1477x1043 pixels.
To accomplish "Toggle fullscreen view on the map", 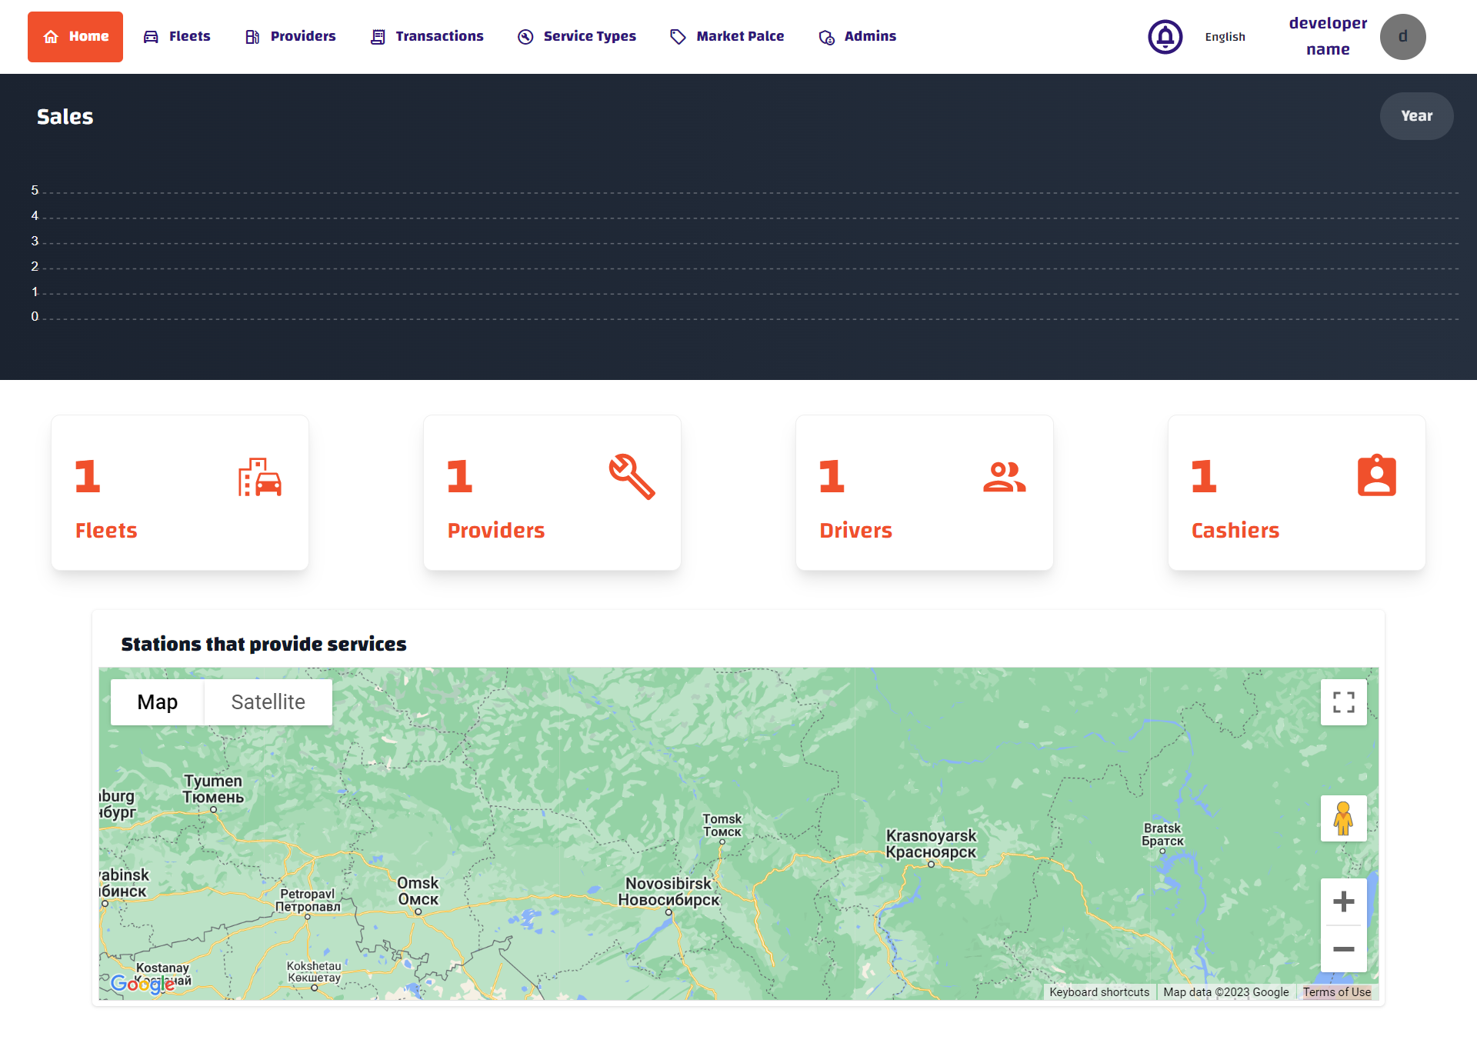I will [1343, 702].
